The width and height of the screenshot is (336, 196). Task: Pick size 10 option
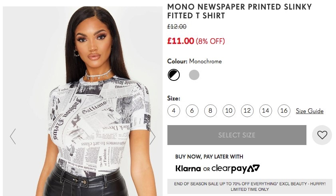[229, 110]
